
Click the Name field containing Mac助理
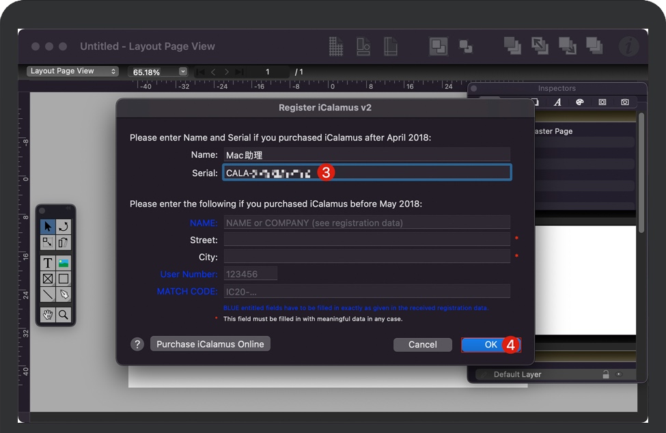coord(367,155)
